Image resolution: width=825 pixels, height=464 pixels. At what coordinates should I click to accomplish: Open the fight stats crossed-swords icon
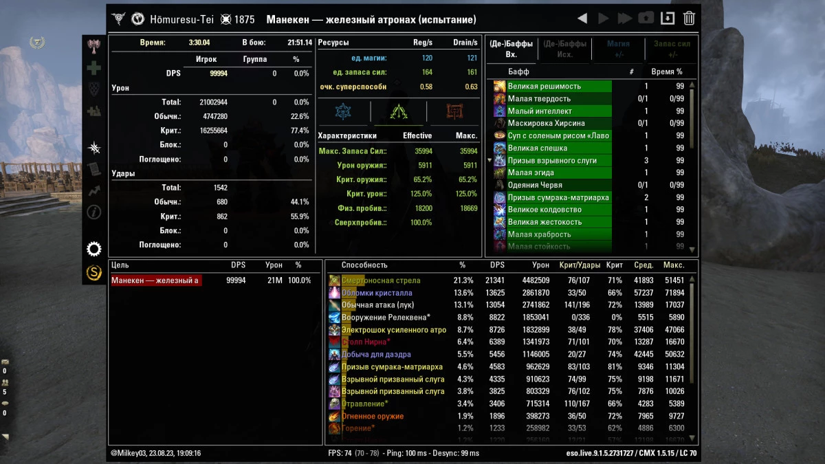point(94,148)
